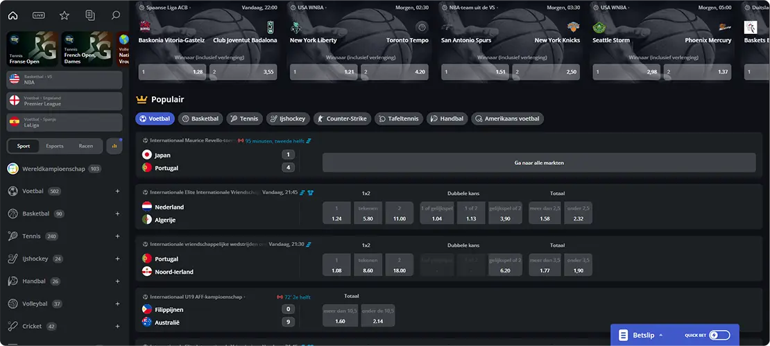770x346 pixels.
Task: Open favorites star icon
Action: (65, 15)
